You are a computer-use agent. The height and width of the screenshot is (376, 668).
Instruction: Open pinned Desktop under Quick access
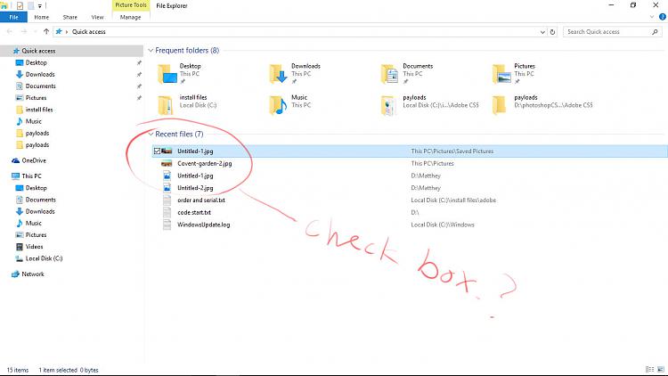pyautogui.click(x=37, y=62)
